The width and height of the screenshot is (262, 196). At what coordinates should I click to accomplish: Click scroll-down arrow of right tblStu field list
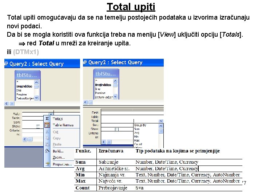tap(115, 96)
